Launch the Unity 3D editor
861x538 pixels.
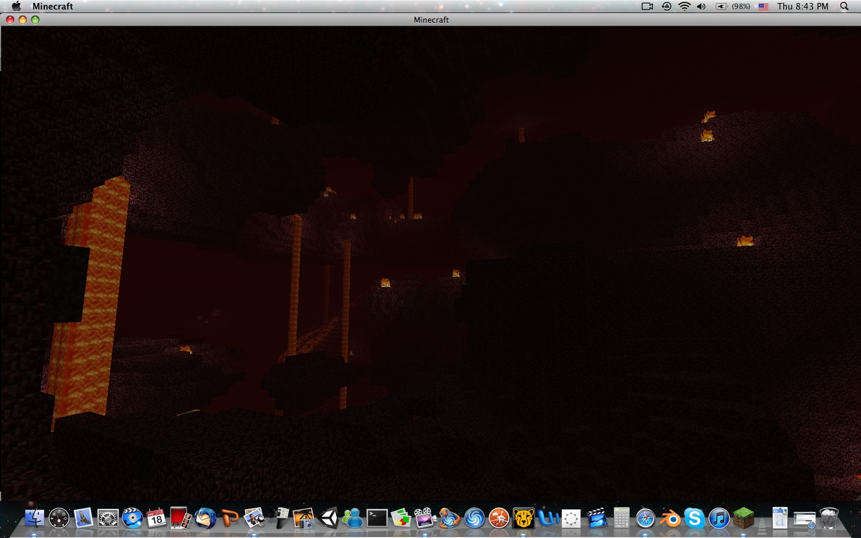329,518
